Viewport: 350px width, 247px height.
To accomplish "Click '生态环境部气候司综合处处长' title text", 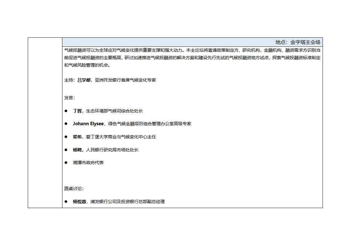I will coord(114,111).
